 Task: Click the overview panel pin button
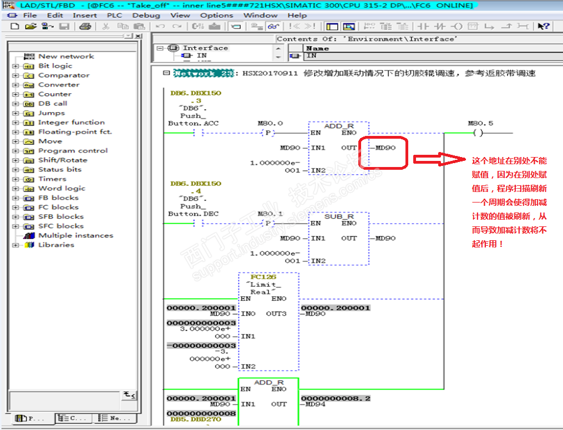pos(129,36)
